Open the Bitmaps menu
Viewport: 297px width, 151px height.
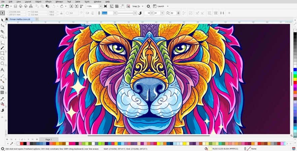(59, 2)
